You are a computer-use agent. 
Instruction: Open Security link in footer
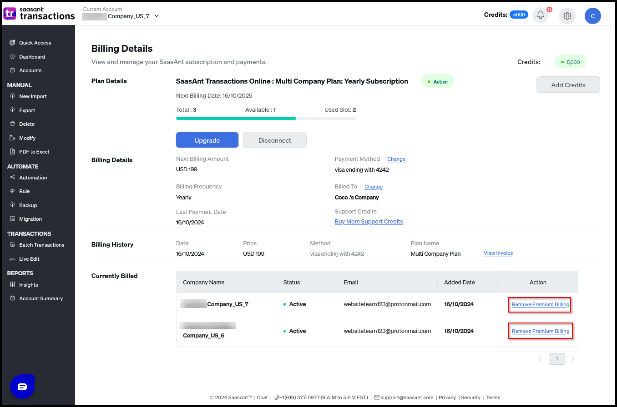coord(470,397)
